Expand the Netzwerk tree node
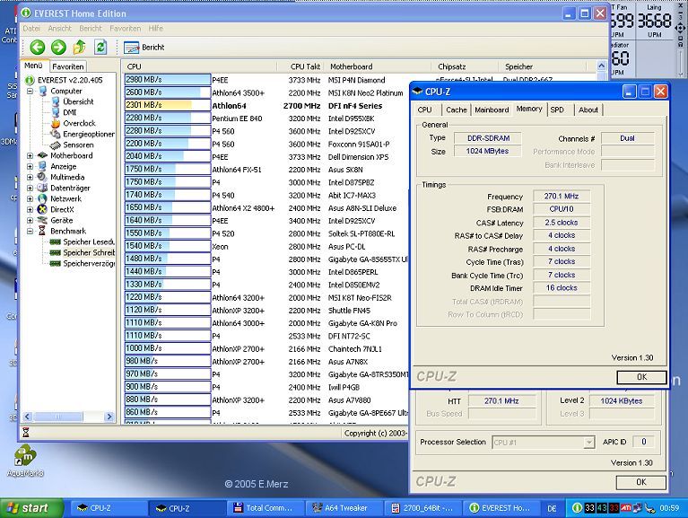 coord(30,198)
